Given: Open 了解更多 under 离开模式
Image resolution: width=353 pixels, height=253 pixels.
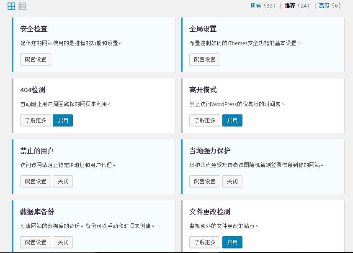Looking at the screenshot, I should pyautogui.click(x=204, y=120).
